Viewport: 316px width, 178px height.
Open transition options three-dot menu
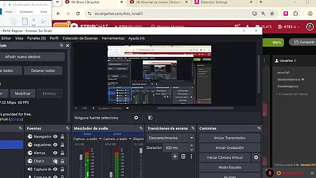(191, 156)
